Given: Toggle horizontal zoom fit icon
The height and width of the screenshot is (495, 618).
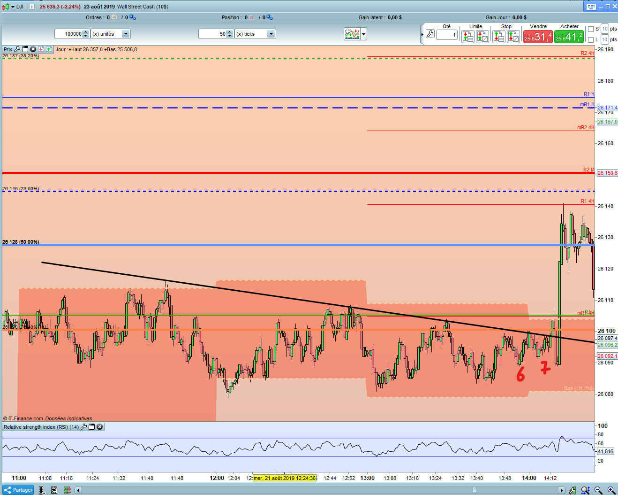Looking at the screenshot, I should coord(585,490).
